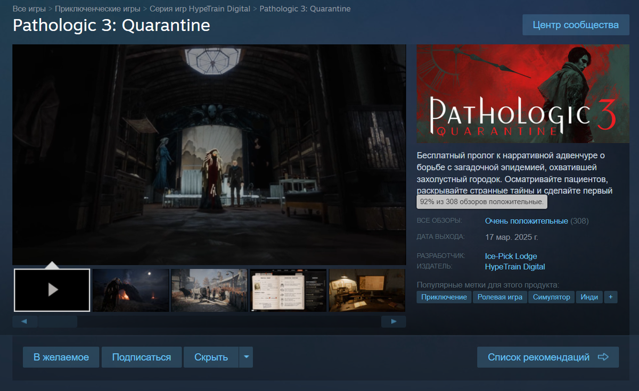
Task: Click the 'ИЗДАТЕЛЬ:' label
Action: click(435, 266)
